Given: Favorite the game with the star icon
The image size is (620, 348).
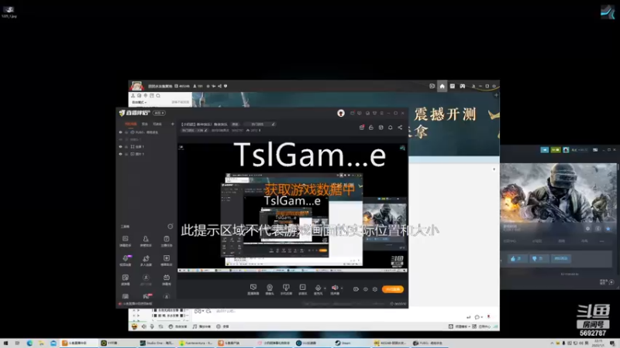Looking at the screenshot, I should [608, 228].
